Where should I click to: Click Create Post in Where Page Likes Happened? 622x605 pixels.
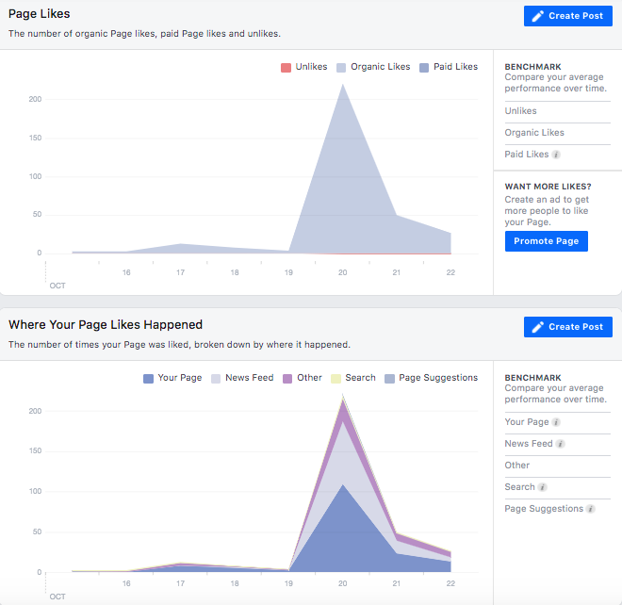point(568,327)
